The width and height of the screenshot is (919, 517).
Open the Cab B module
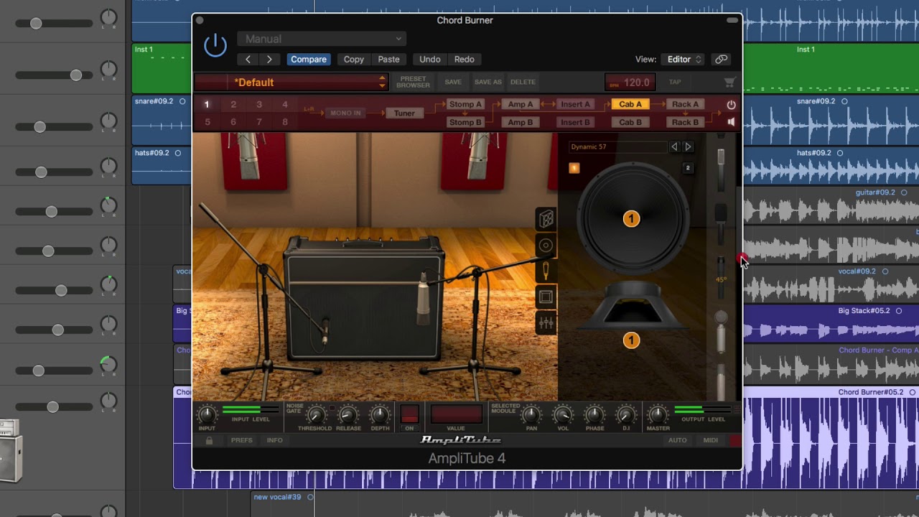click(x=630, y=123)
